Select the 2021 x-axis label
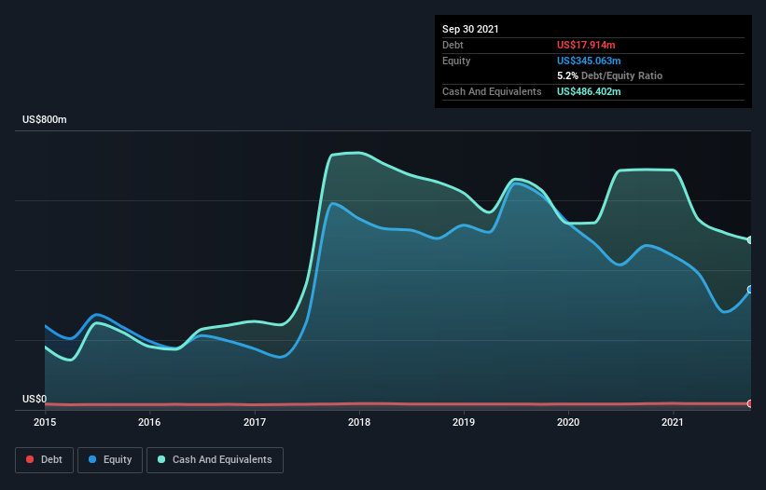The image size is (766, 490). click(673, 422)
